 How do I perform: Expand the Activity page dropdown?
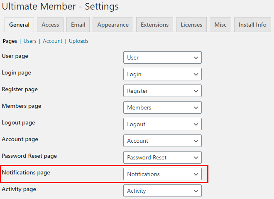(x=162, y=191)
